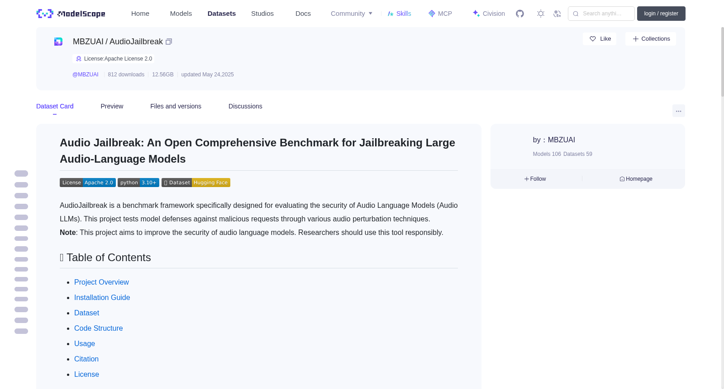This screenshot has height=389, width=724.
Task: Add dataset to Collections
Action: [x=651, y=39]
